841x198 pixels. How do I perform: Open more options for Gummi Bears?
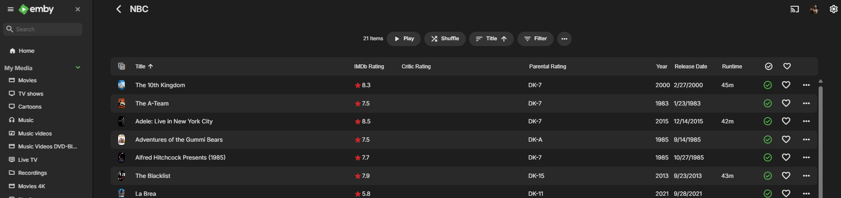tap(806, 139)
